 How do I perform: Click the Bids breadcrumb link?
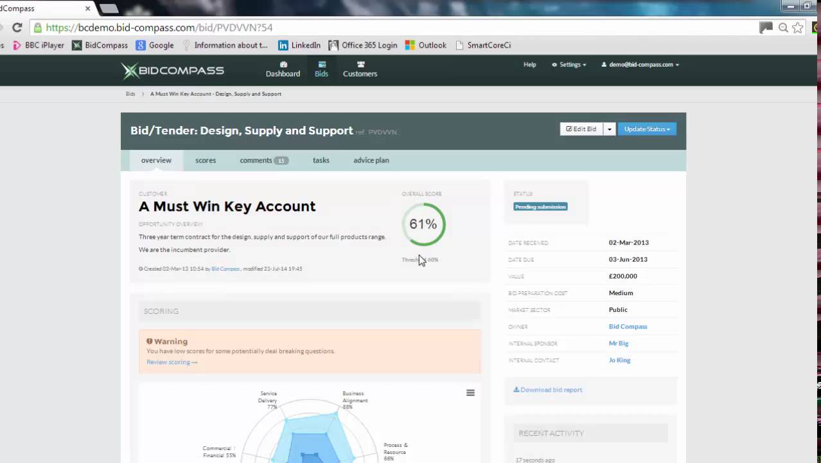130,94
